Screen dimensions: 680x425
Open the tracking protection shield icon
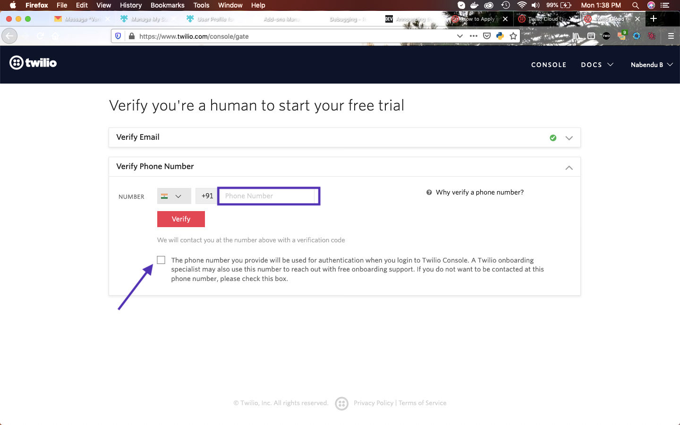click(118, 36)
